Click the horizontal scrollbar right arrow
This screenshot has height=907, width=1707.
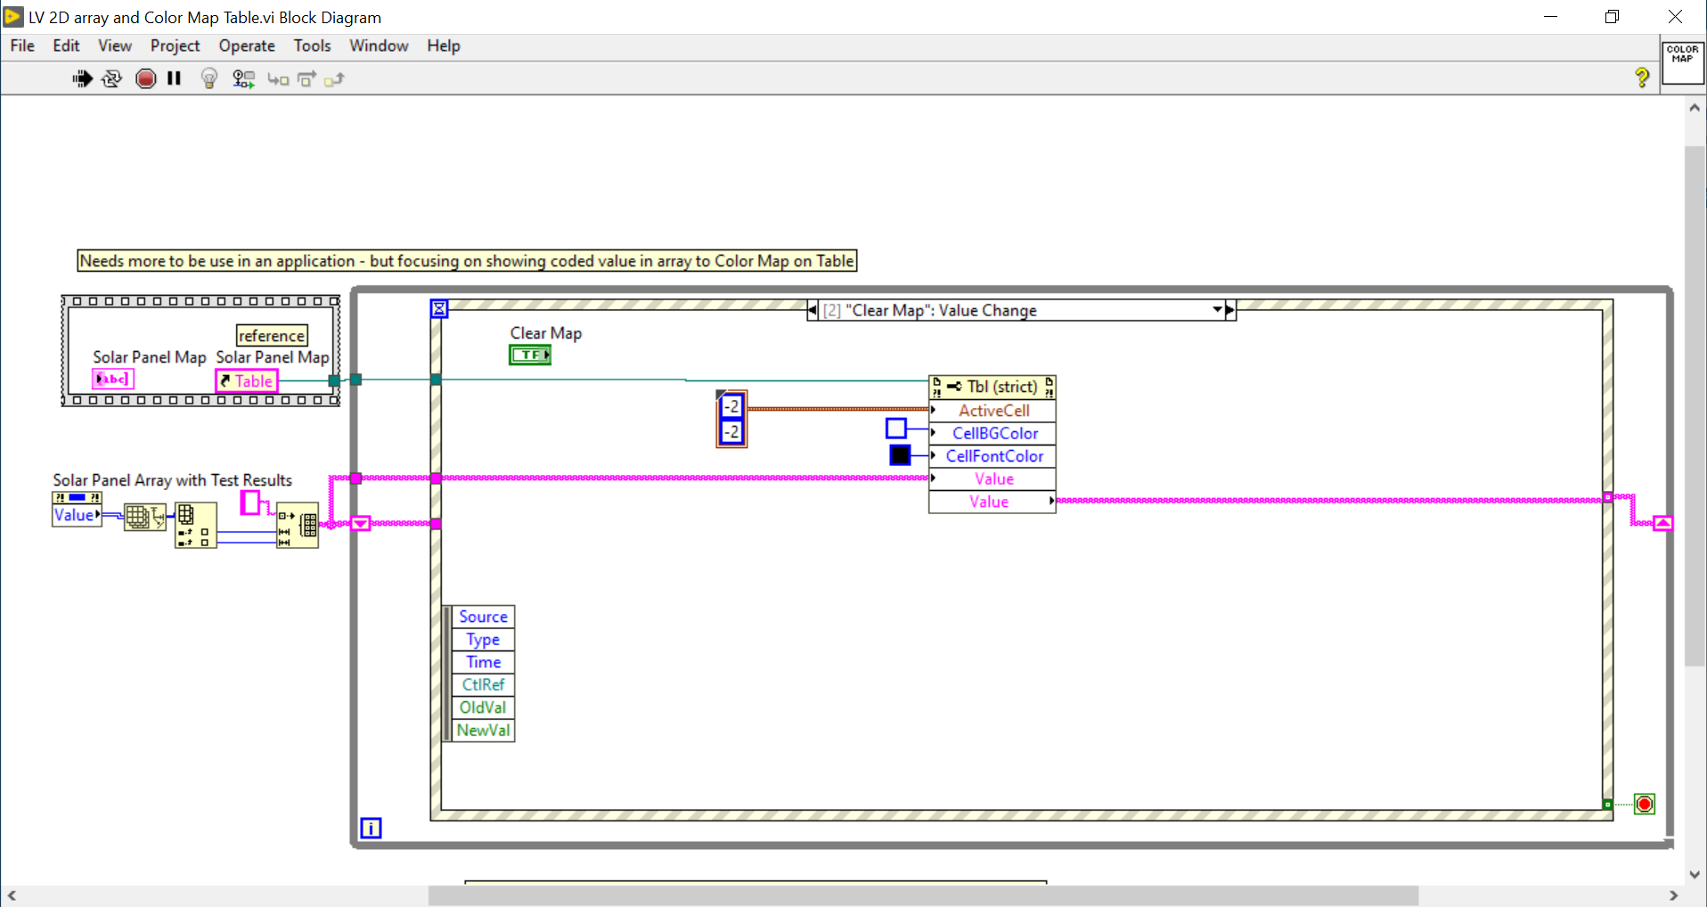pos(1674,895)
